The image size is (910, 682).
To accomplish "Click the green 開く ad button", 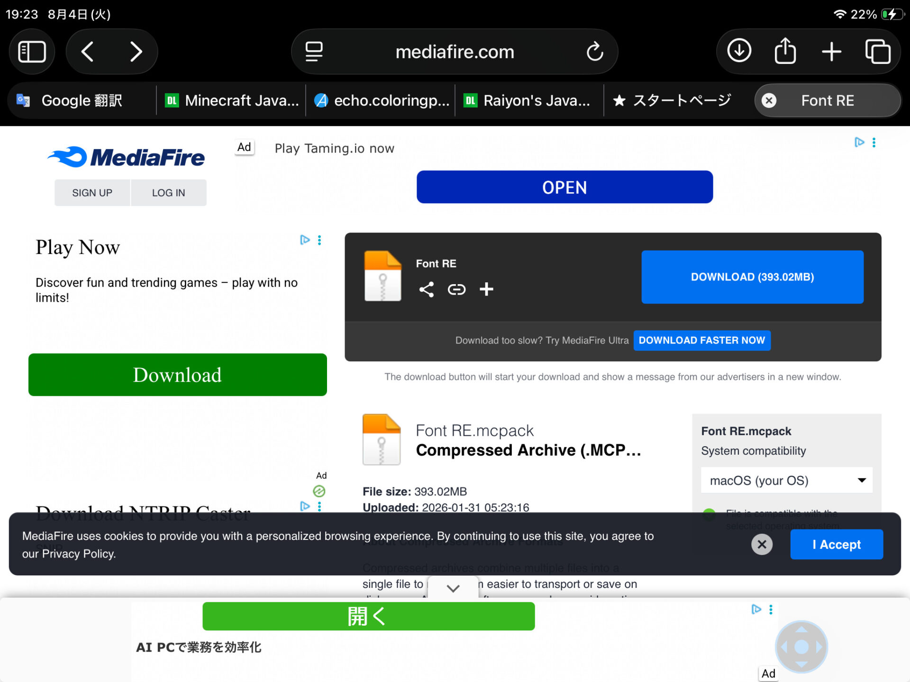I will pos(369,616).
